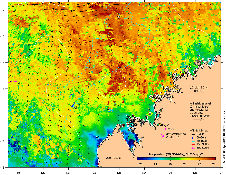The height and width of the screenshot is (175, 226).
Task: Click the latitude axis label '-18'
Action: pos(3,167)
